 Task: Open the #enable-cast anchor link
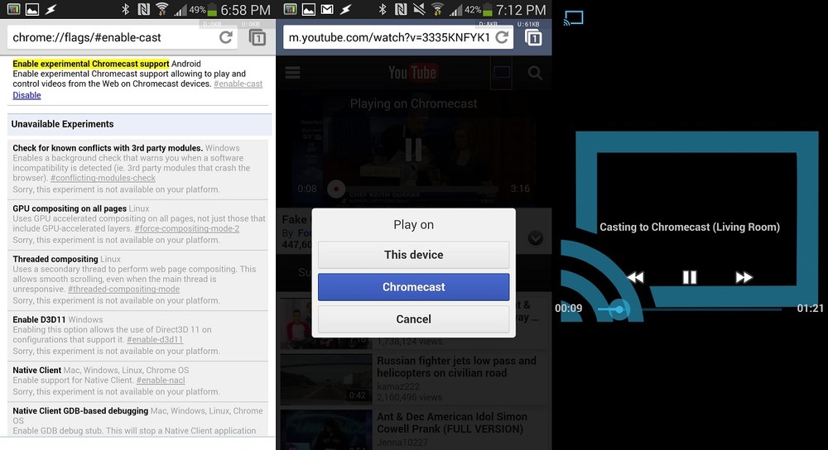tap(238, 84)
